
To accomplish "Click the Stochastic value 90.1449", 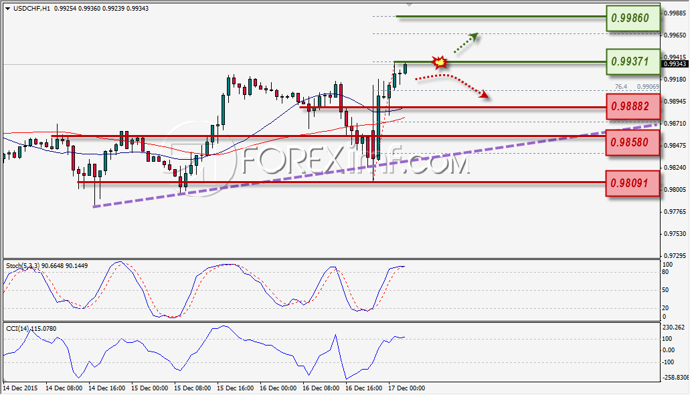I will 76,266.
